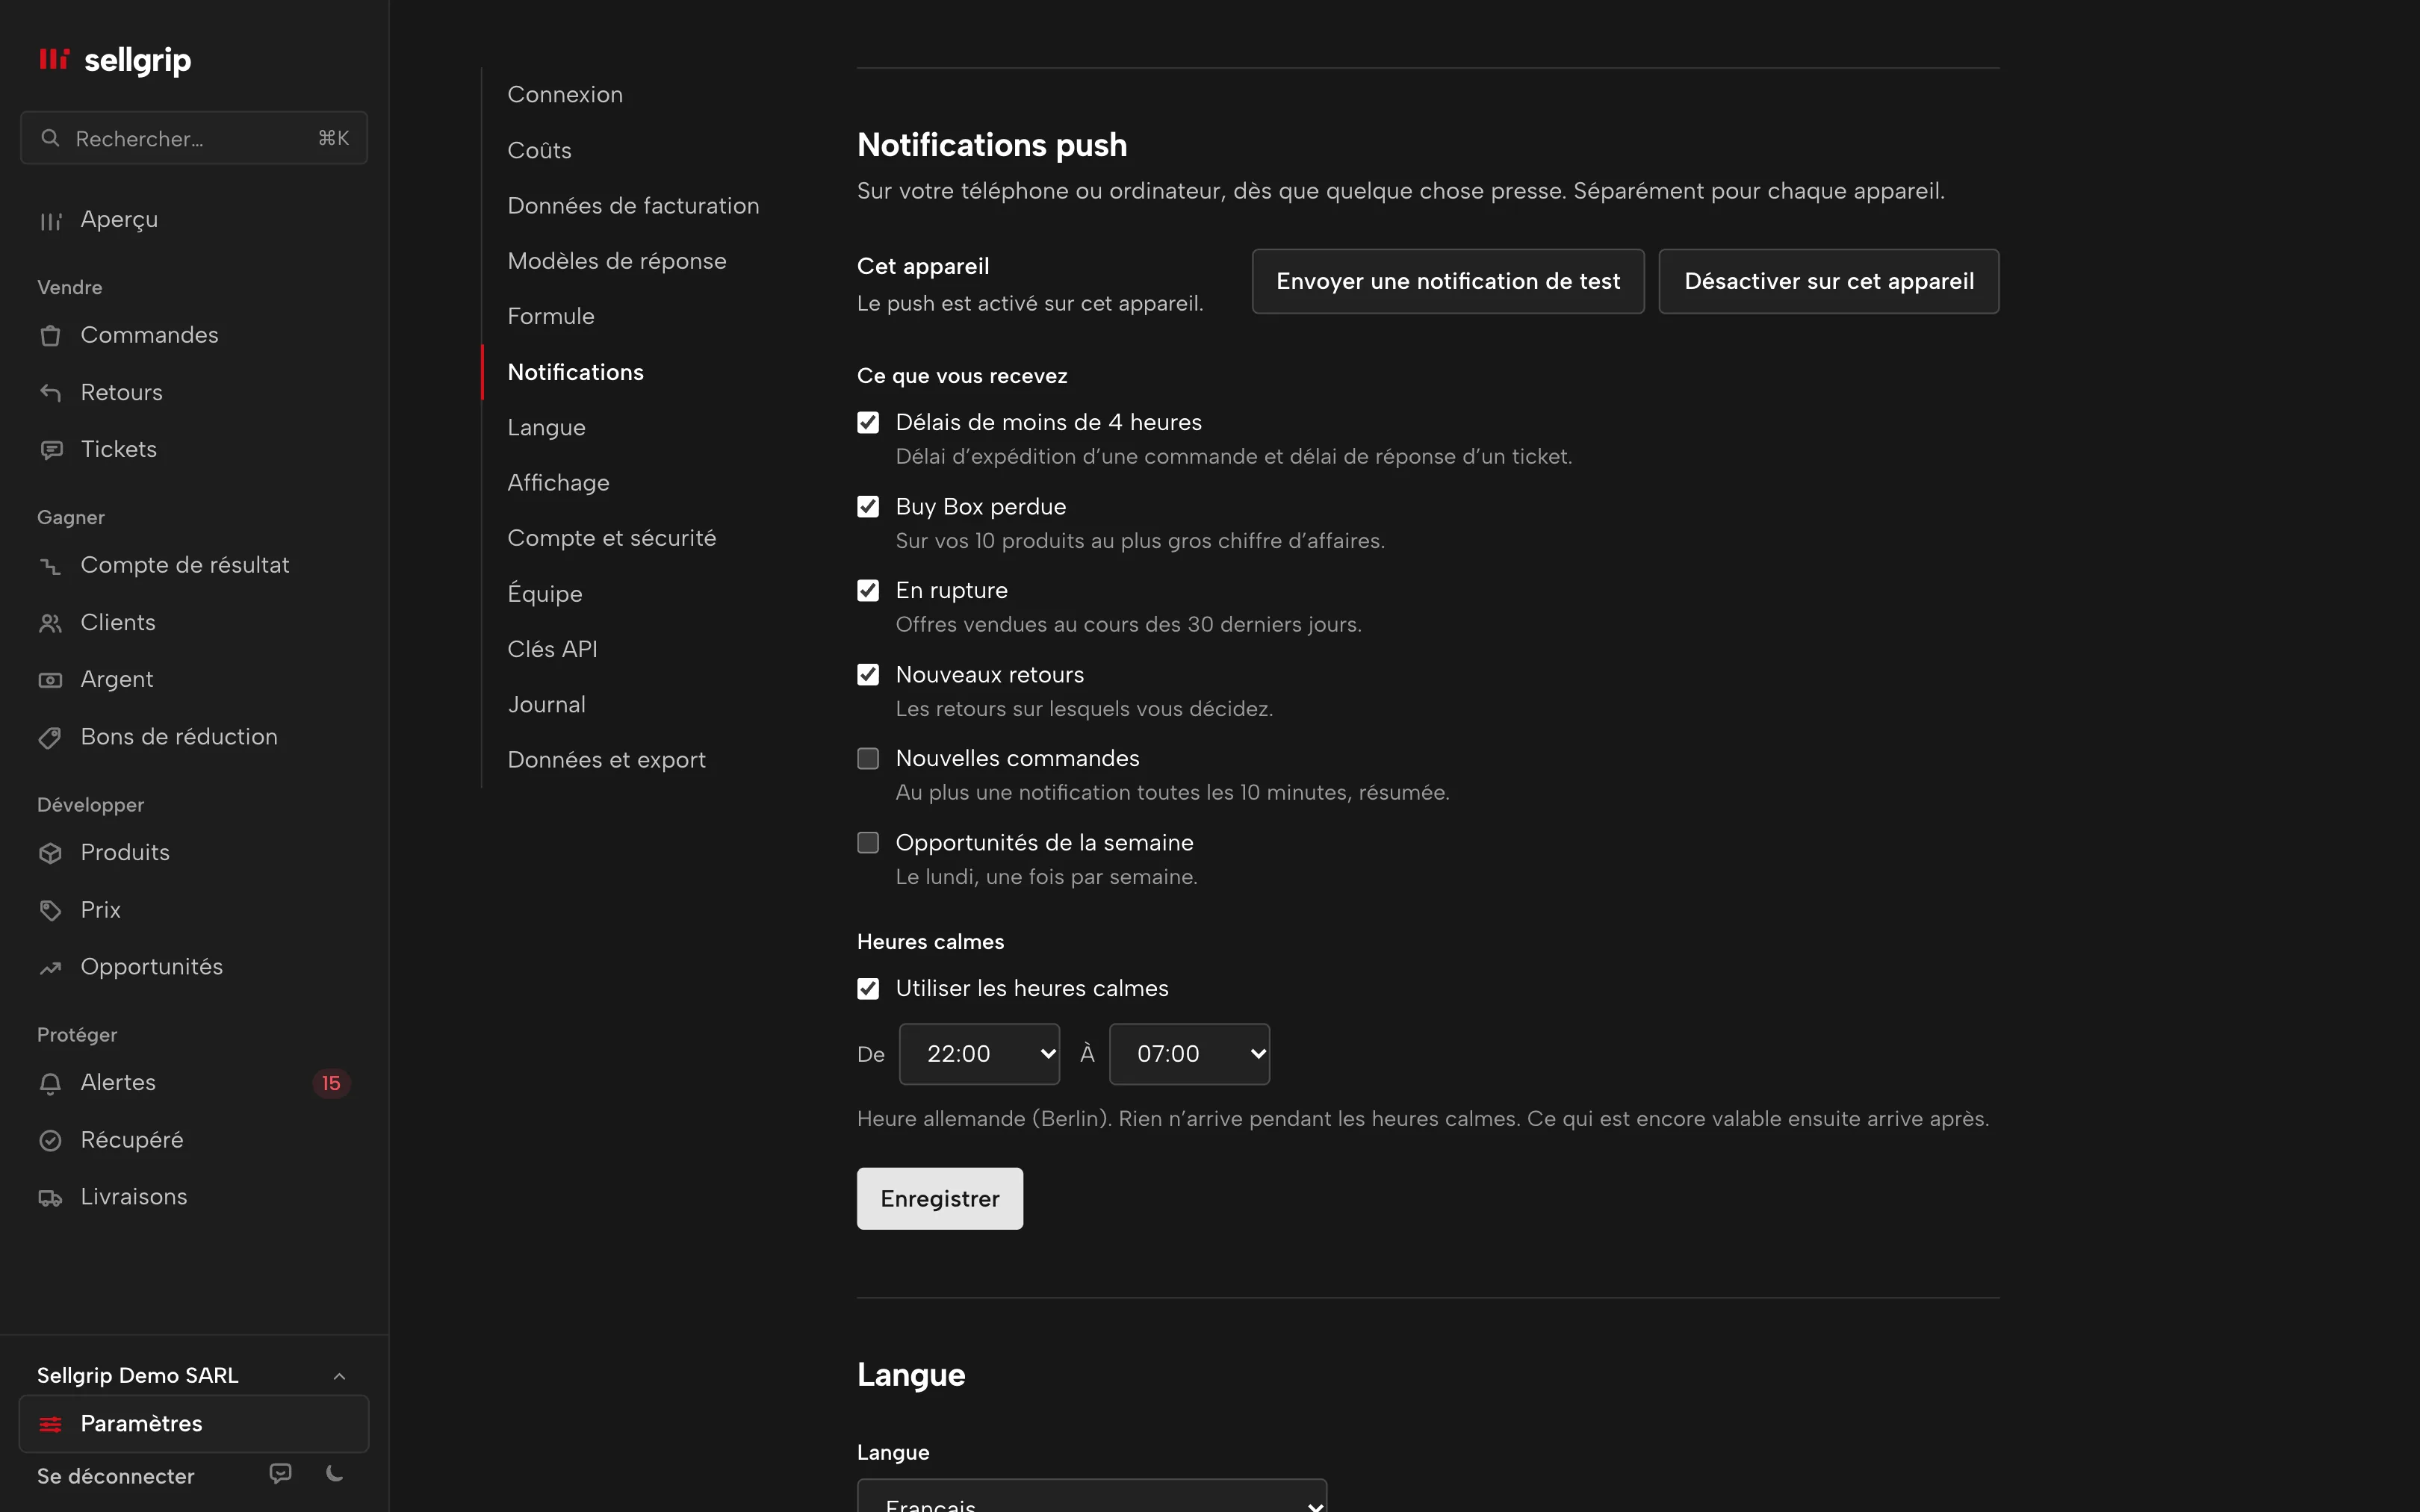2420x1512 pixels.
Task: Click the Paramètres sliders icon
Action: (50, 1424)
